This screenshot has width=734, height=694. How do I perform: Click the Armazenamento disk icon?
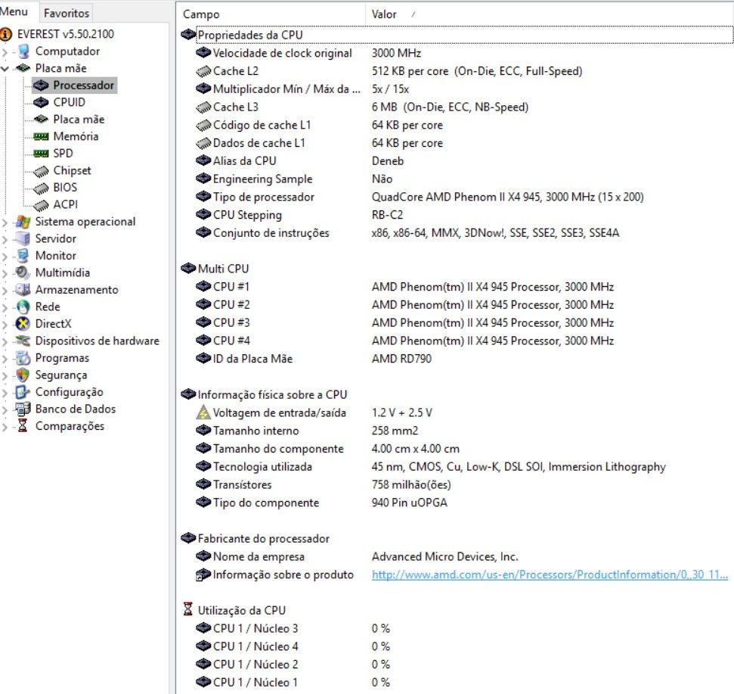pyautogui.click(x=23, y=290)
